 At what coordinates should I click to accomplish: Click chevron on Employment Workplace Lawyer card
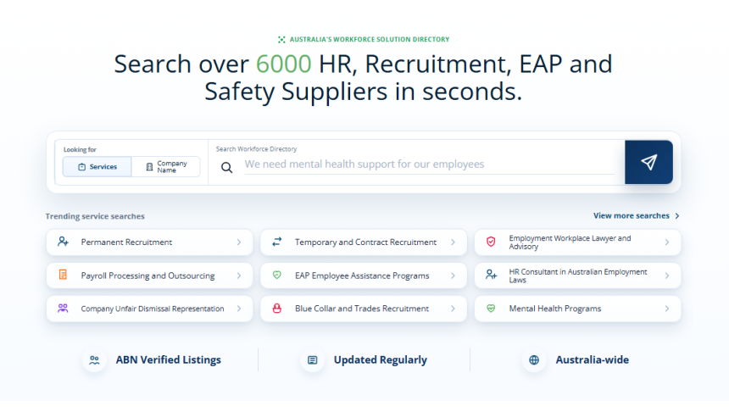tap(667, 242)
